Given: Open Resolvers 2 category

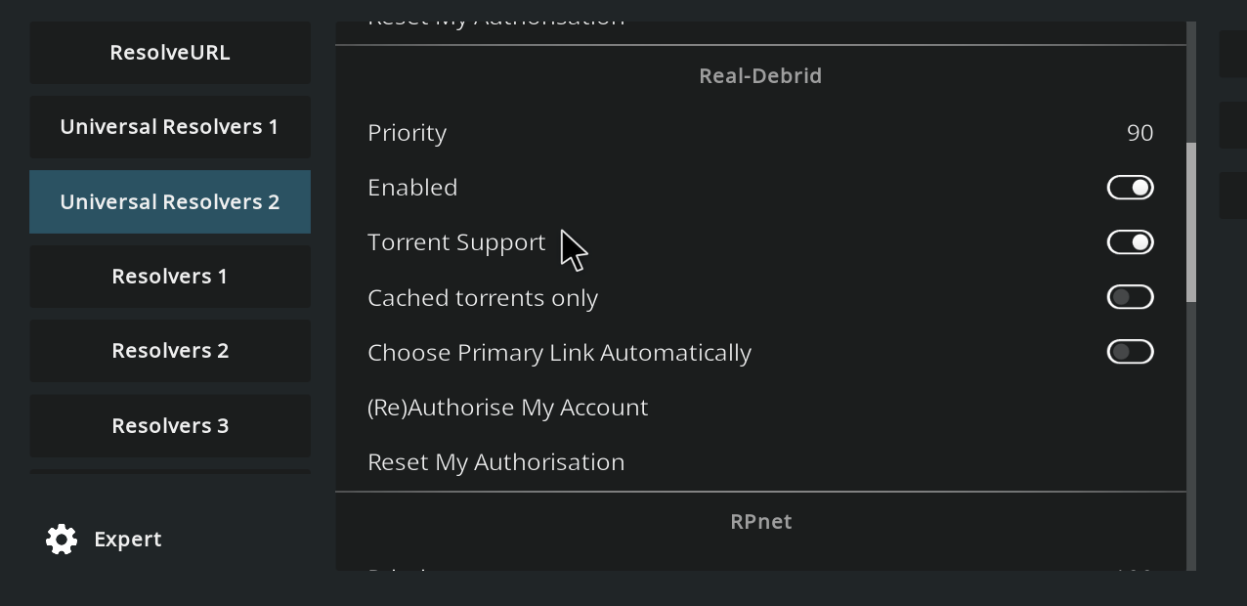Looking at the screenshot, I should tap(170, 351).
